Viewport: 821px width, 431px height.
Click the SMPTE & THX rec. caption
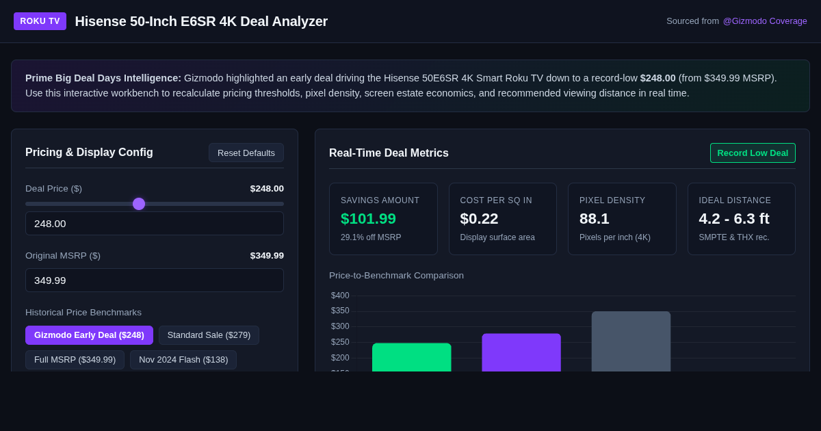pos(734,237)
